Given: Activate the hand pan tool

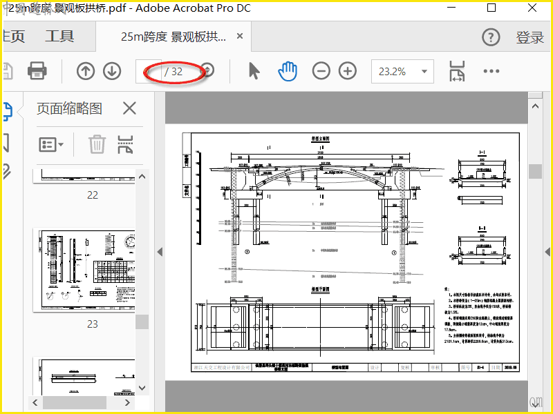Looking at the screenshot, I should tap(288, 71).
